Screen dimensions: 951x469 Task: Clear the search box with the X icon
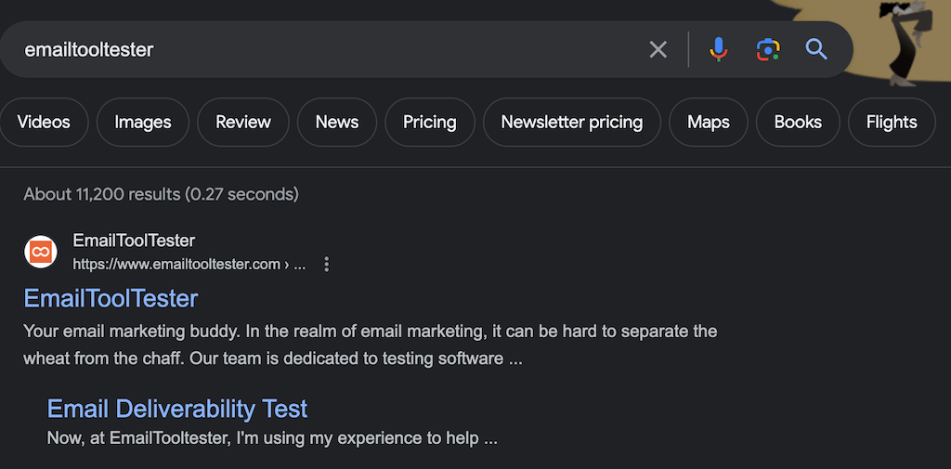pos(658,49)
